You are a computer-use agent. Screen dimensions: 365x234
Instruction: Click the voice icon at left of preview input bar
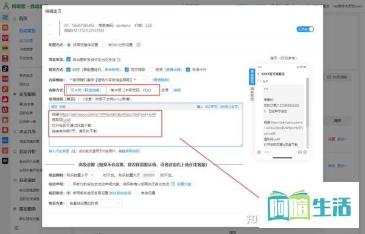259,152
